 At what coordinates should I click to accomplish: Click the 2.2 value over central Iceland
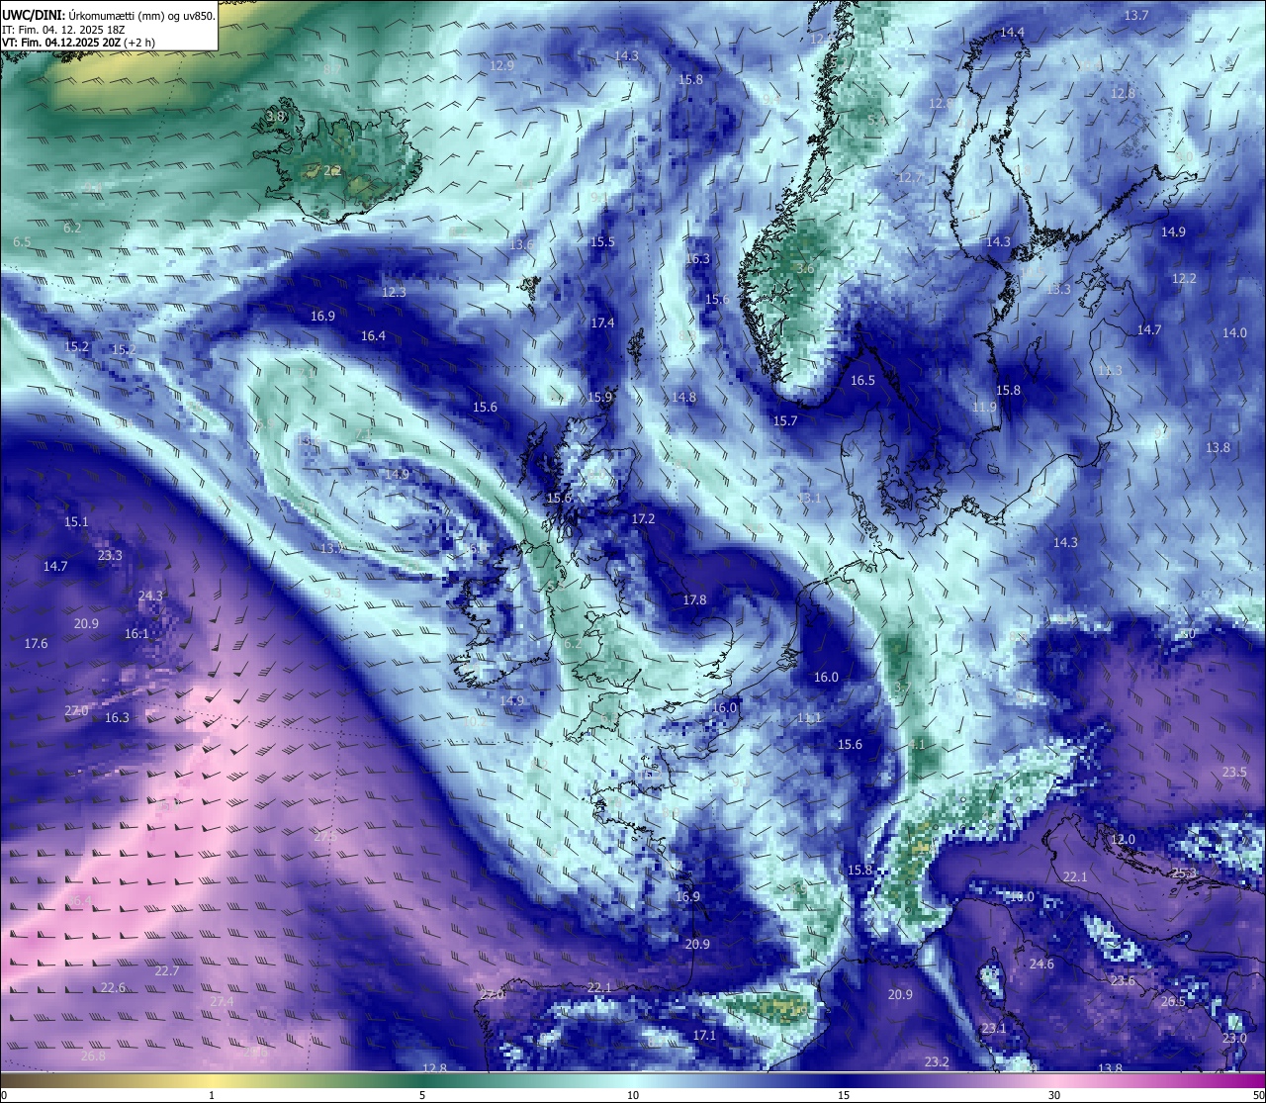[332, 171]
